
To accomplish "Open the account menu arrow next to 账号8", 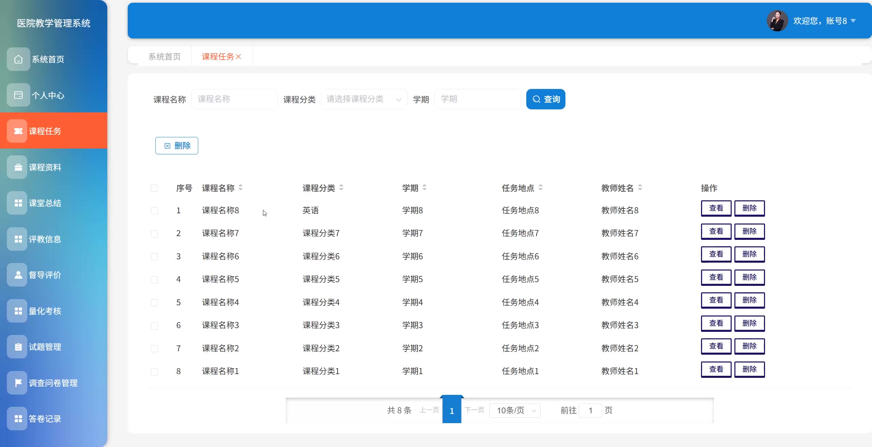I will pyautogui.click(x=853, y=21).
